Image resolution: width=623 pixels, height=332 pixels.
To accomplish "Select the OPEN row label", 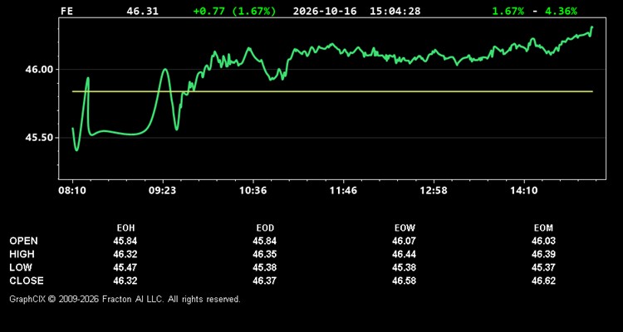I will click(24, 241).
